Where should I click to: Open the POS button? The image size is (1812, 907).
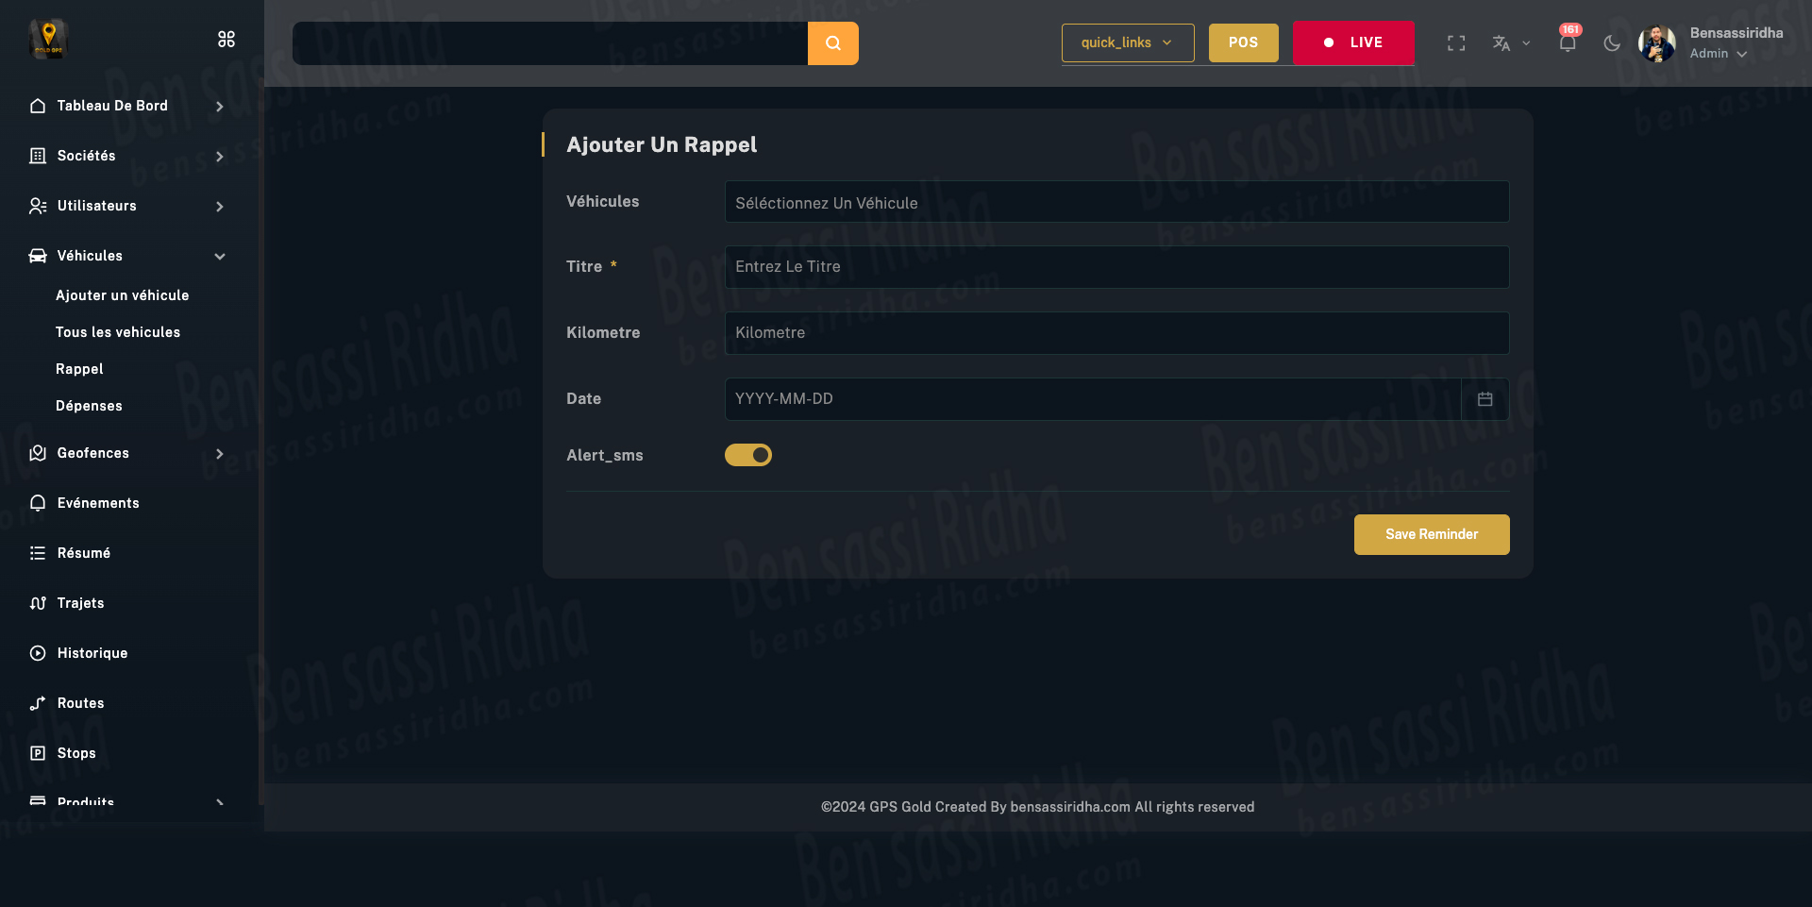1243,42
